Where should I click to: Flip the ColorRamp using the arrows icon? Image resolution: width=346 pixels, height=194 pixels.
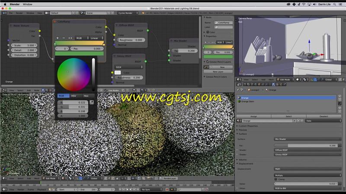point(70,38)
